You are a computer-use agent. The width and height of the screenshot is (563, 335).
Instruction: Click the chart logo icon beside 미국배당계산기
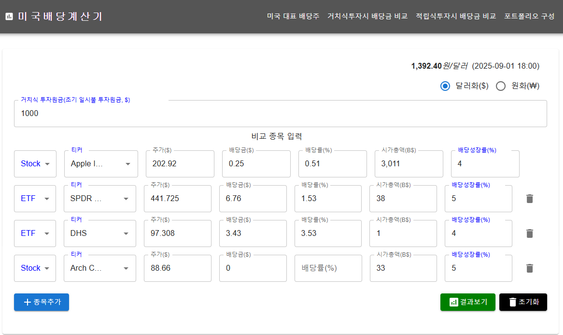tap(9, 16)
